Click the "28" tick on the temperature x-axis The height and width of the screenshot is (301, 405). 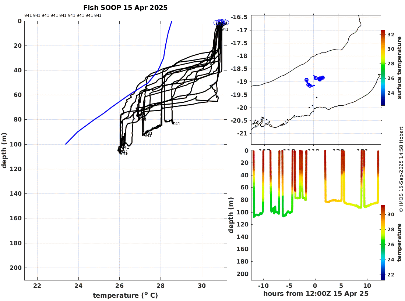[161, 286]
